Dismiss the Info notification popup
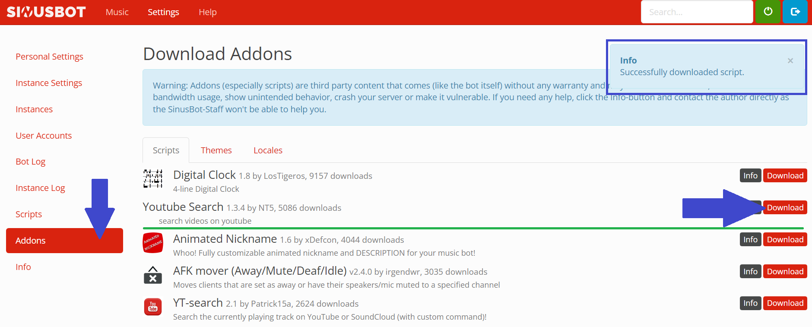The height and width of the screenshot is (327, 812). [x=790, y=60]
